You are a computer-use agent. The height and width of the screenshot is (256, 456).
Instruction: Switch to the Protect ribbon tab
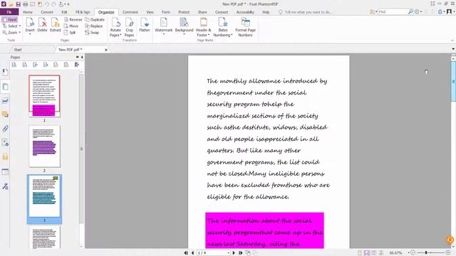click(x=184, y=12)
